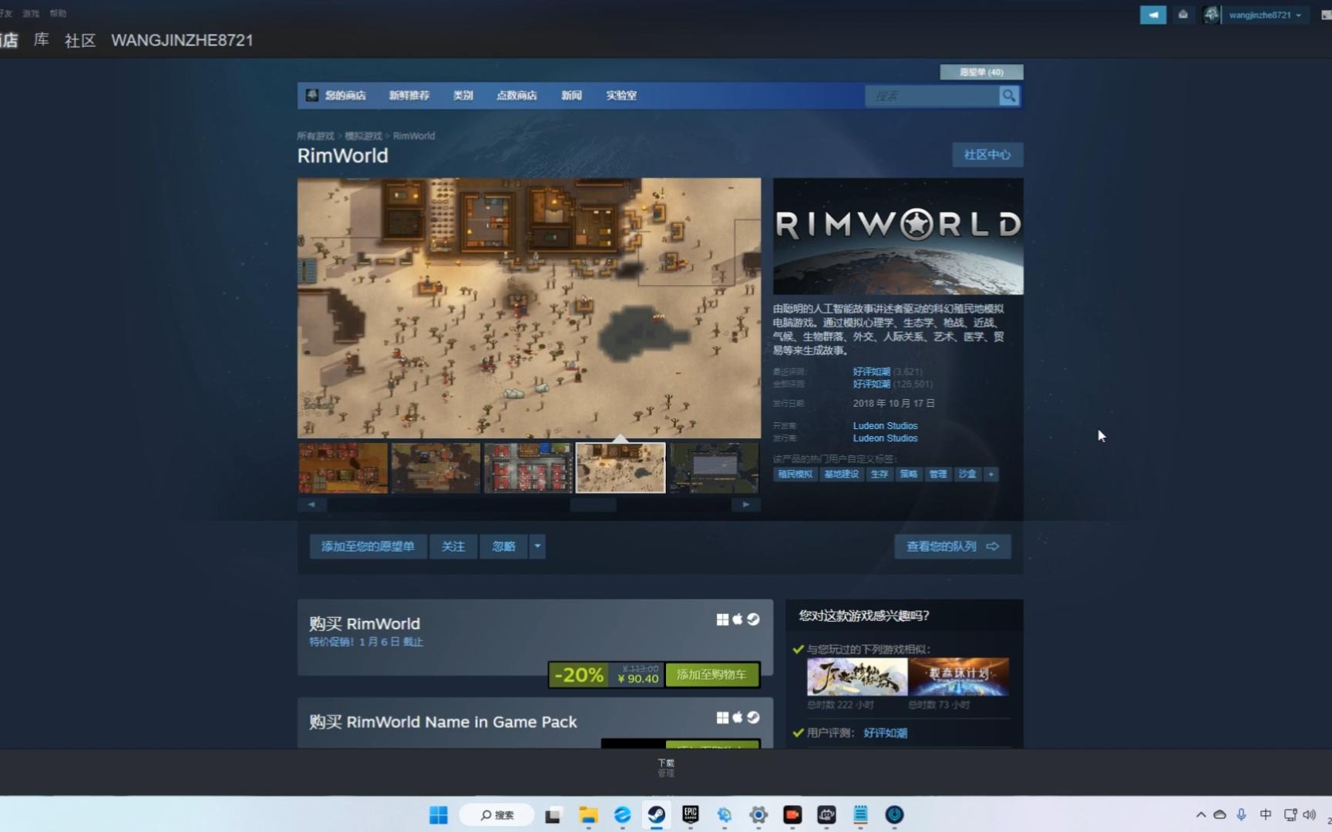Expand the 忽略 dropdown arrow

pos(537,546)
